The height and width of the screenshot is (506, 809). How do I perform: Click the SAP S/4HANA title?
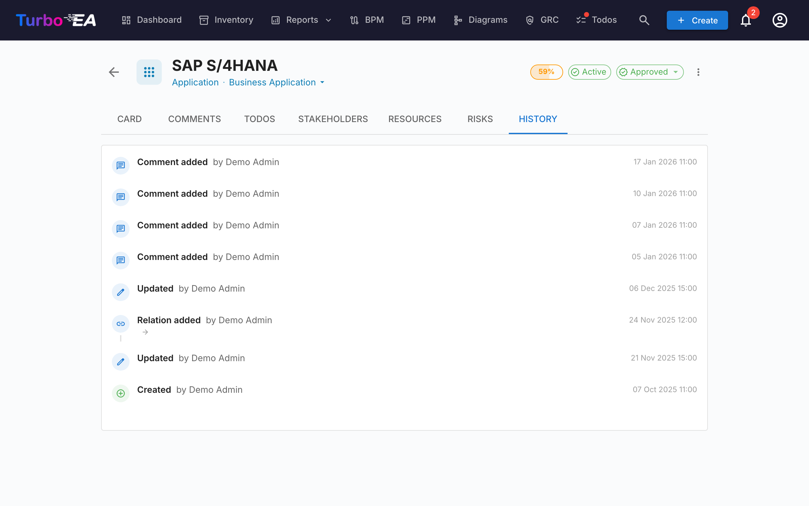click(225, 65)
